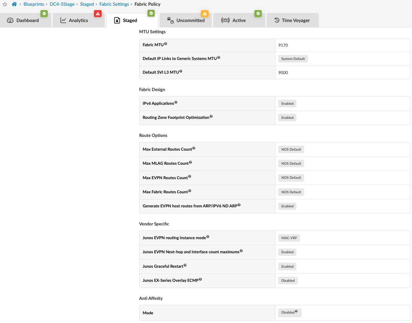Click Disabled badge for Junos EX-Series Overlay ECMP
Viewport: 412px width, 323px height.
coord(288,281)
